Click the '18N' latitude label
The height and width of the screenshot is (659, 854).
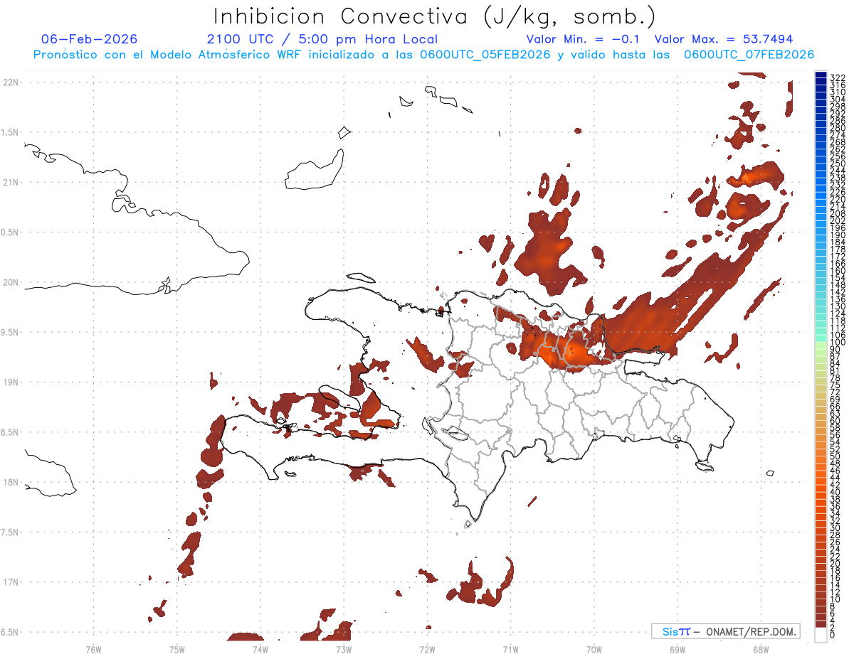11,482
